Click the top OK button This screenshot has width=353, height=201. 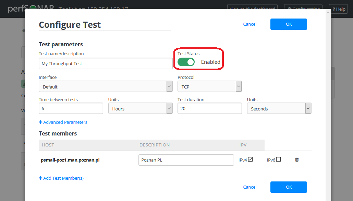pyautogui.click(x=289, y=24)
